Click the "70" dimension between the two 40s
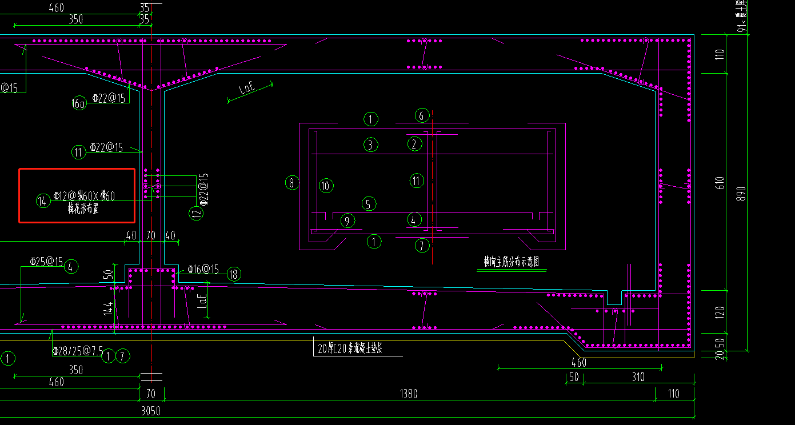The width and height of the screenshot is (795, 425). click(x=151, y=235)
